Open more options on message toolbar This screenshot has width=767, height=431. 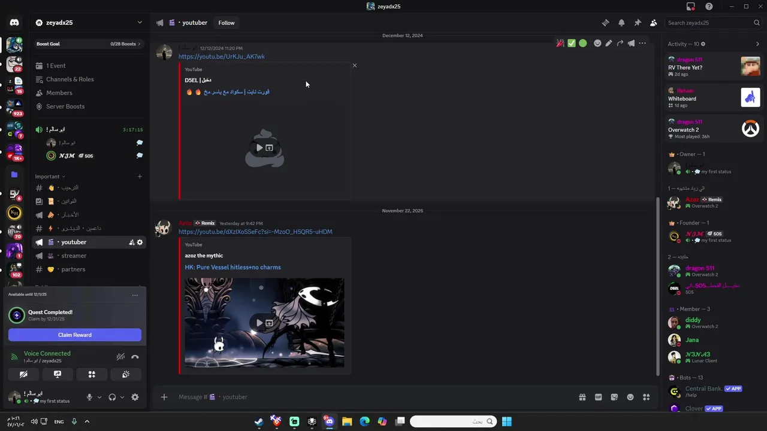coord(642,43)
